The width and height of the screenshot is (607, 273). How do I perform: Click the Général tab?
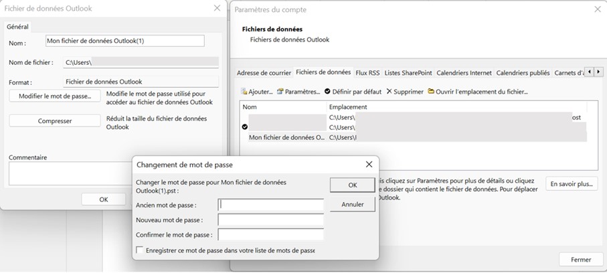point(17,26)
